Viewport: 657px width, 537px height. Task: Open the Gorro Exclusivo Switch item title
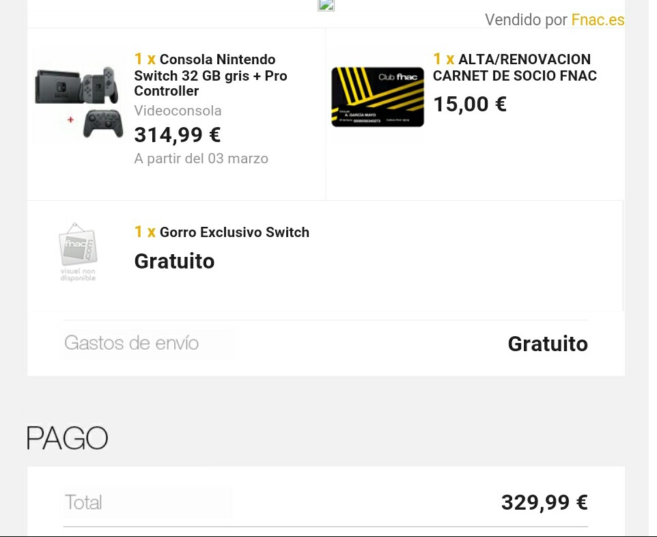234,232
